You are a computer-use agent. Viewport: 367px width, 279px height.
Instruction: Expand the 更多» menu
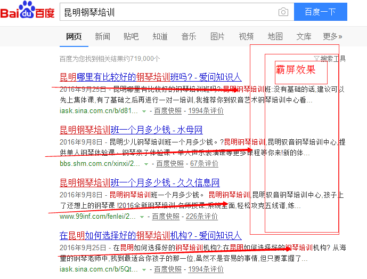[x=332, y=37]
